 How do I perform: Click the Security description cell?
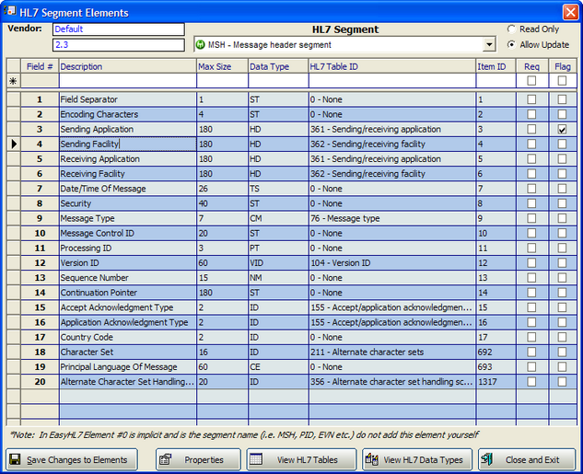tap(128, 203)
